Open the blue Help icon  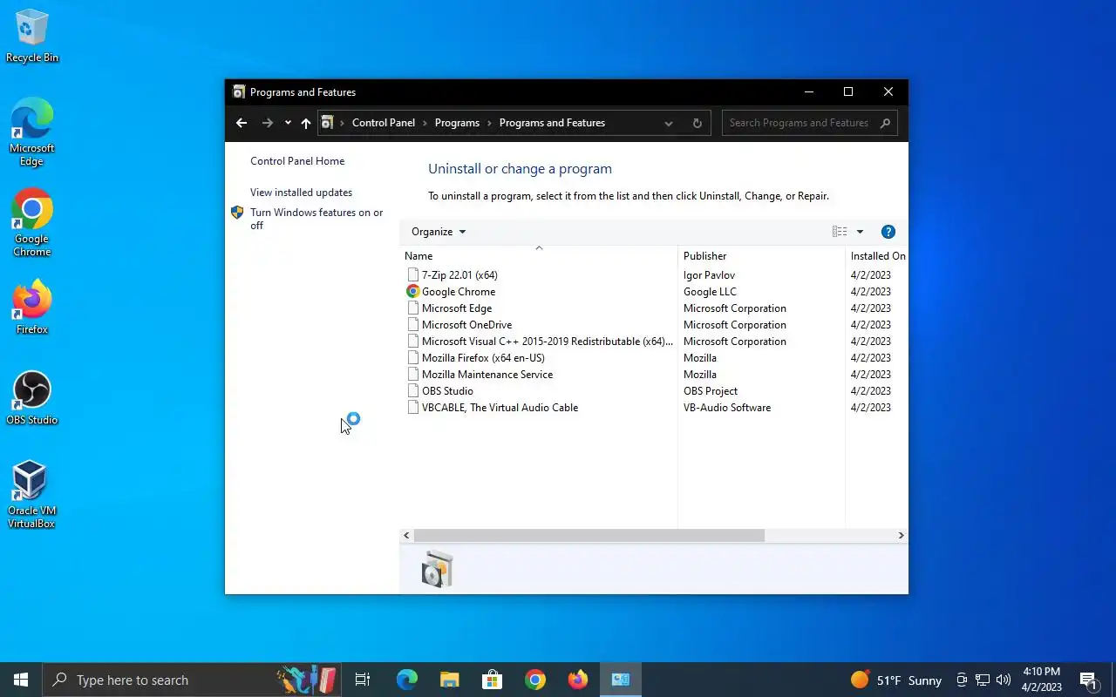(x=888, y=232)
